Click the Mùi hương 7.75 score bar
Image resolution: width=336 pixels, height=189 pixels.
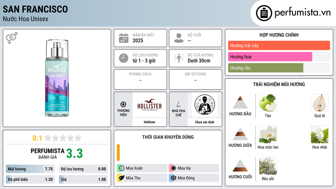(x=30, y=169)
